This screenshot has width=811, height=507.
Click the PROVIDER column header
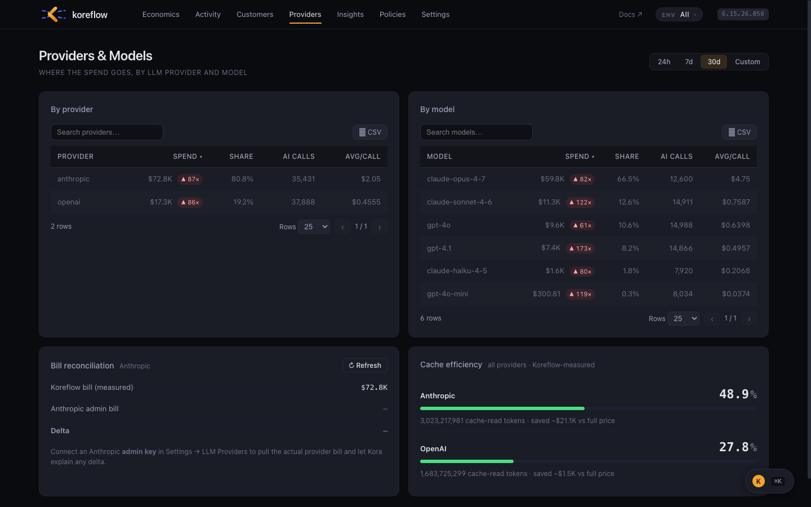[x=75, y=157]
